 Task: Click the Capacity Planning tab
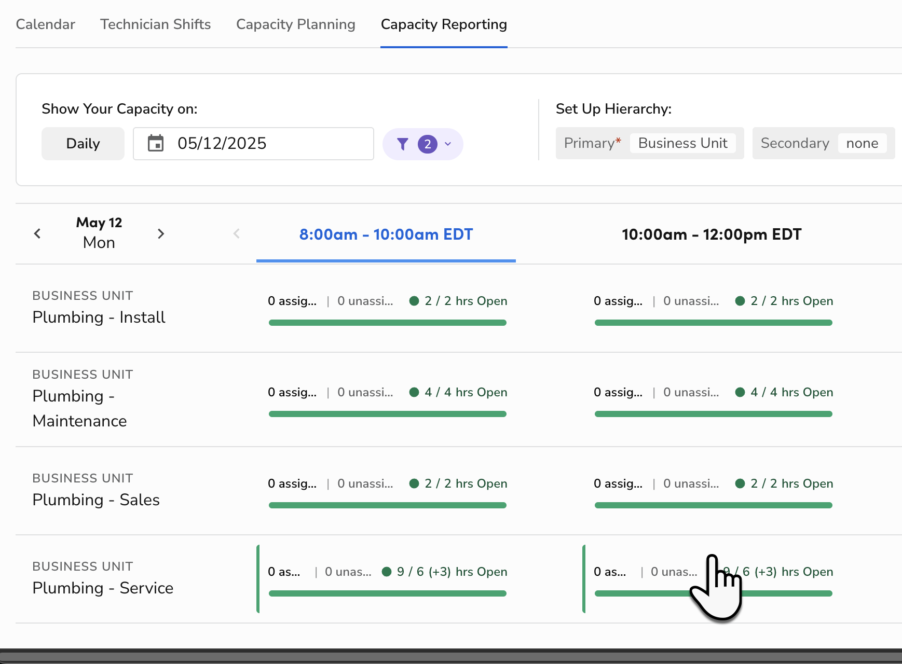tap(295, 24)
